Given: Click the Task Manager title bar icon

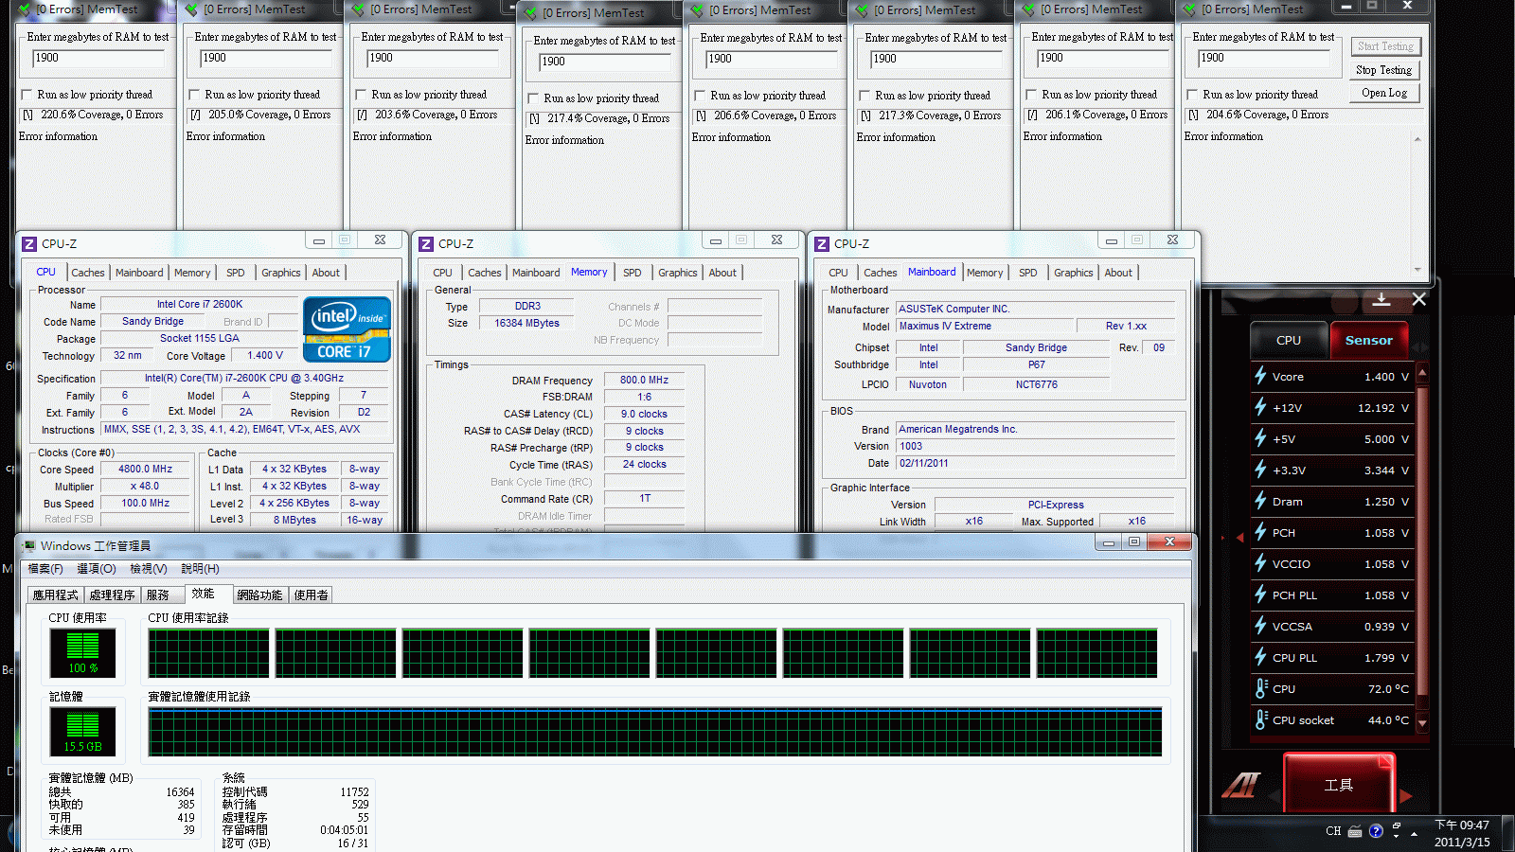Looking at the screenshot, I should (29, 546).
